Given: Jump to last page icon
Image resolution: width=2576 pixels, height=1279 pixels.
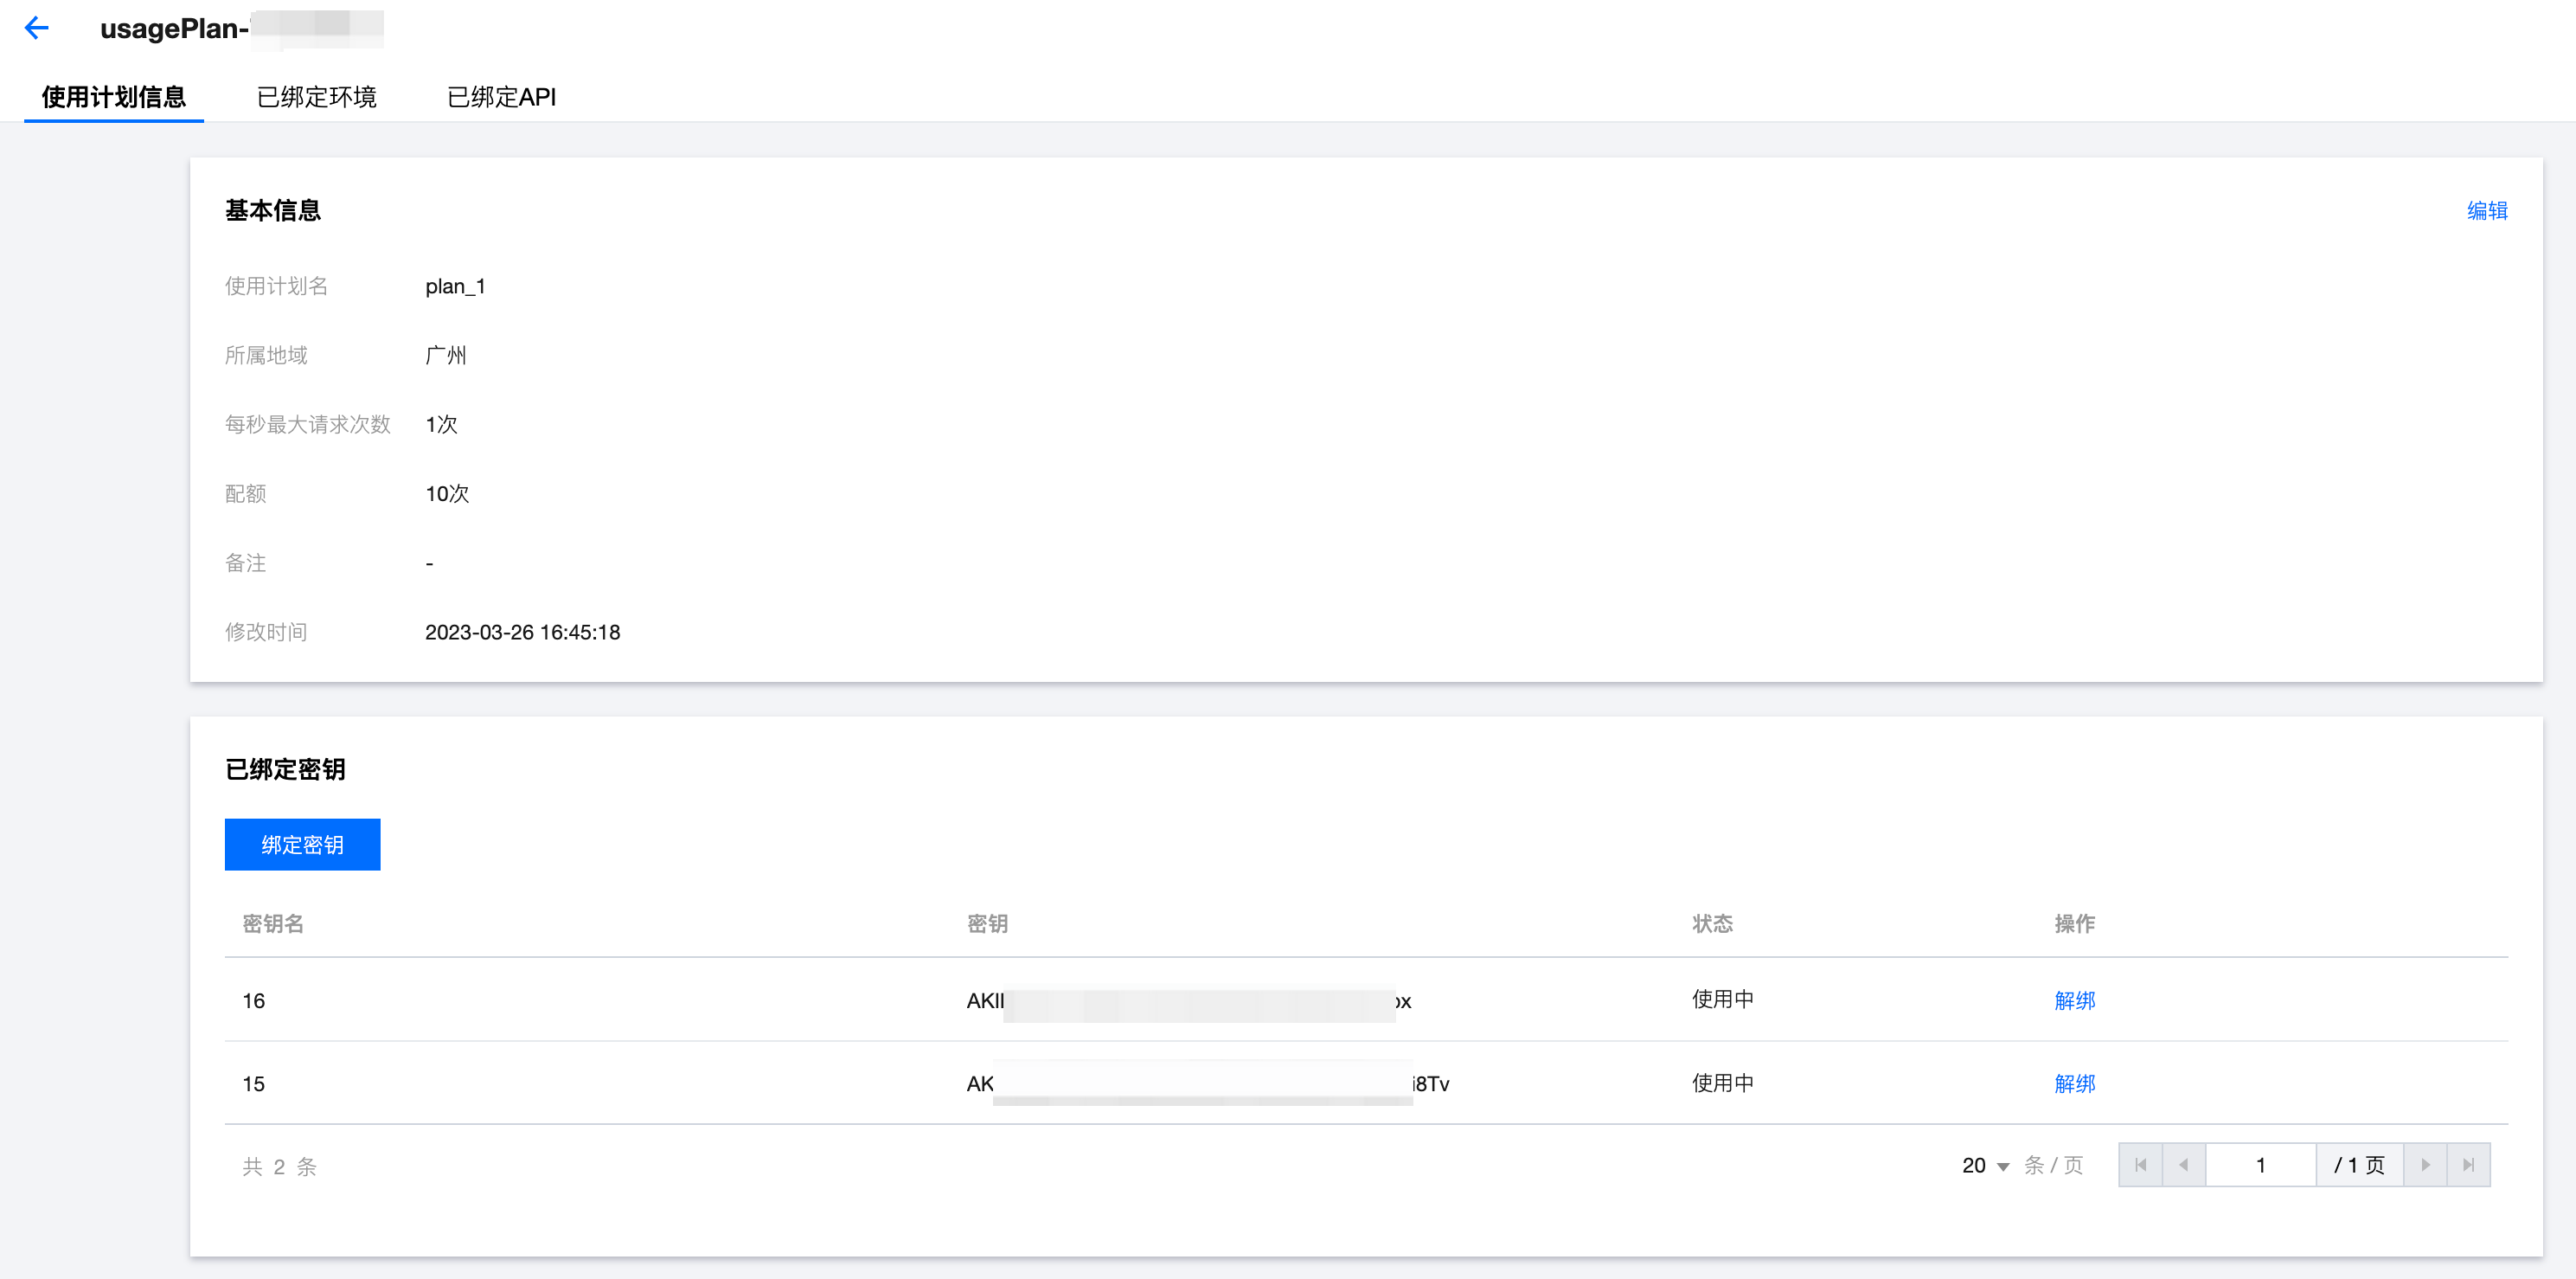Looking at the screenshot, I should click(2468, 1165).
